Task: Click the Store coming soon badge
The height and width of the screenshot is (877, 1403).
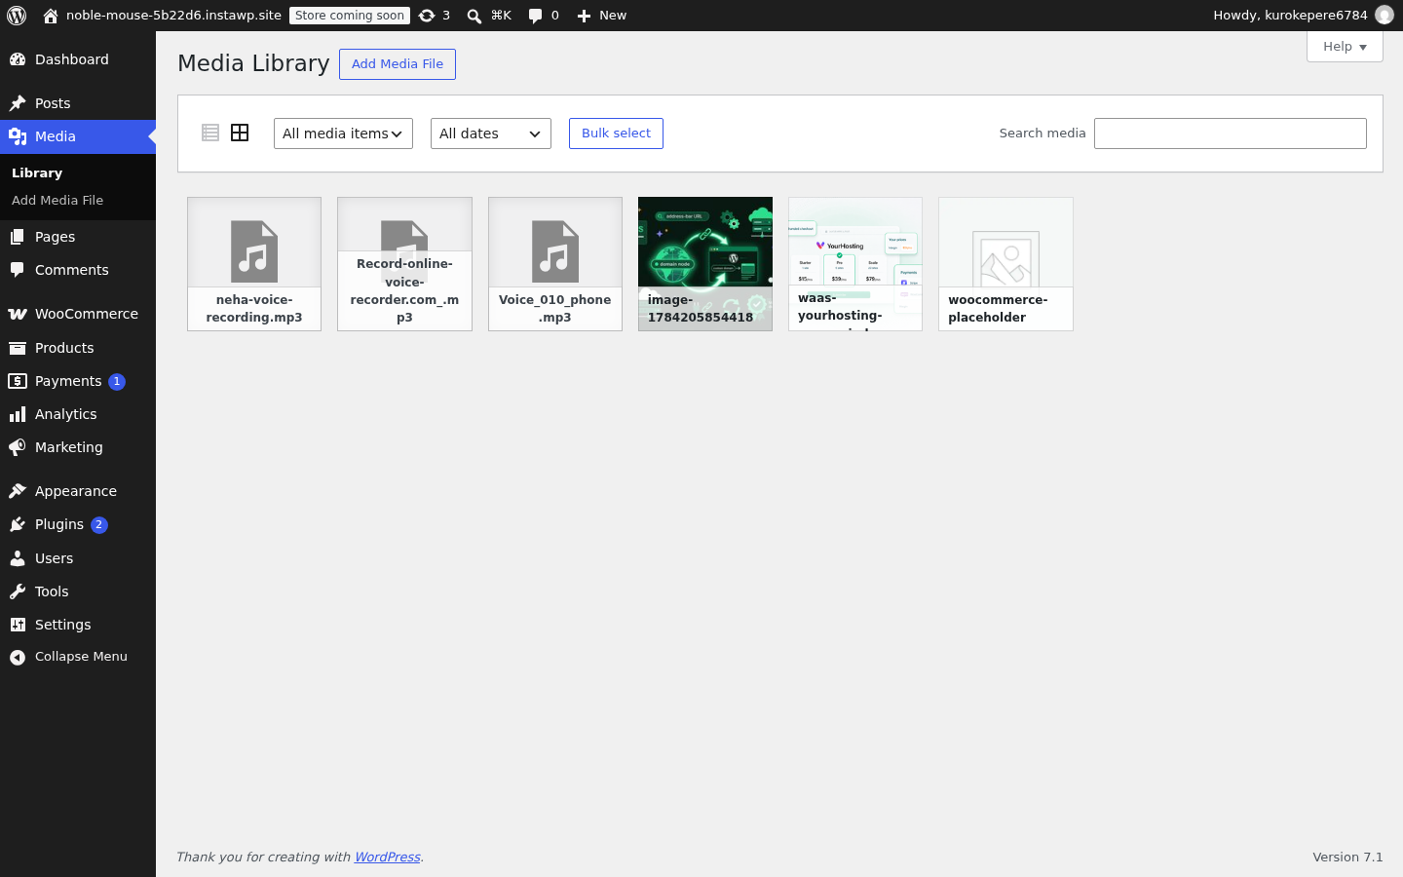Action: pyautogui.click(x=350, y=16)
